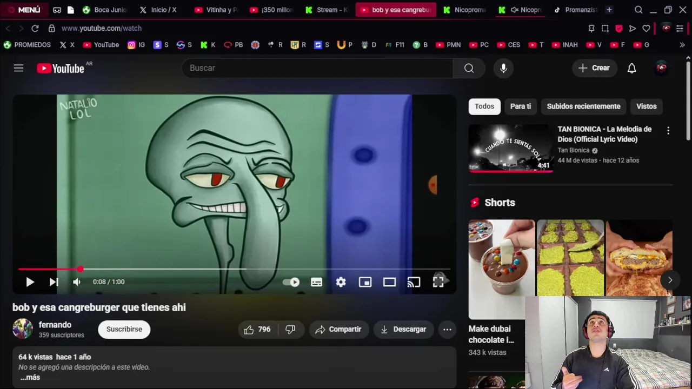Open a new browser tab
The image size is (692, 389).
[x=609, y=10]
